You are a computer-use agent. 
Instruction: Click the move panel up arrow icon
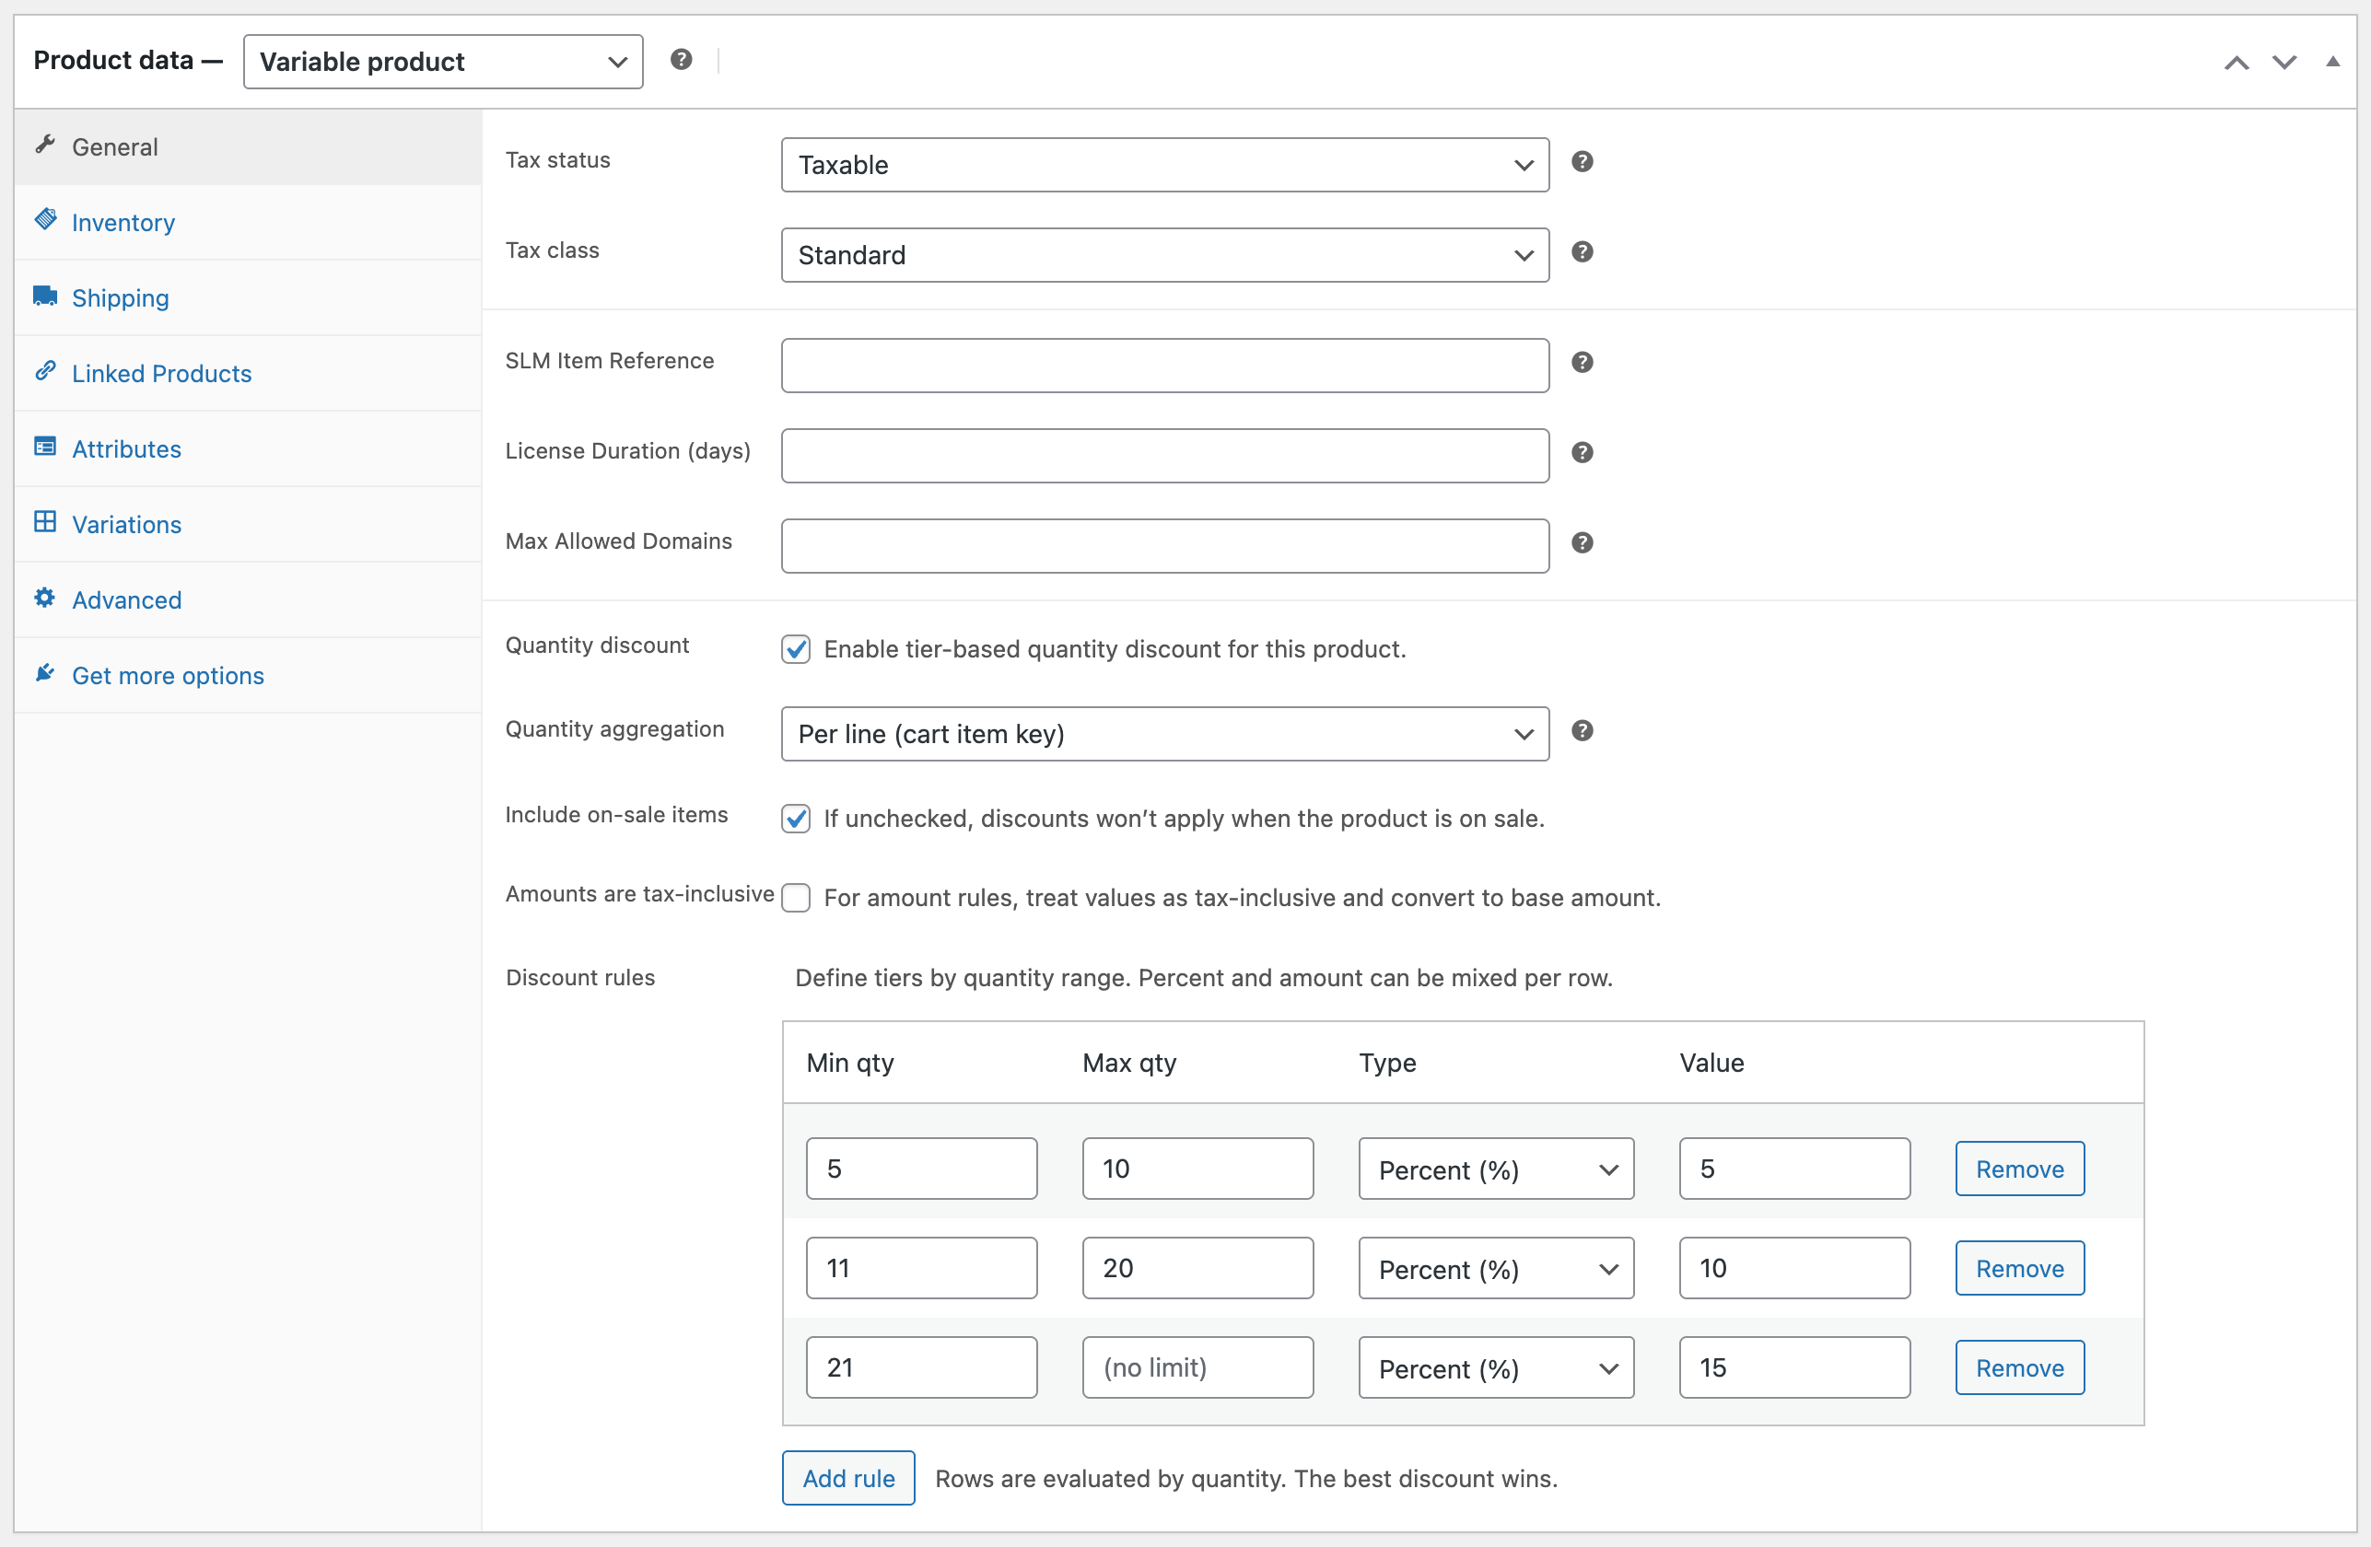pyautogui.click(x=2236, y=63)
